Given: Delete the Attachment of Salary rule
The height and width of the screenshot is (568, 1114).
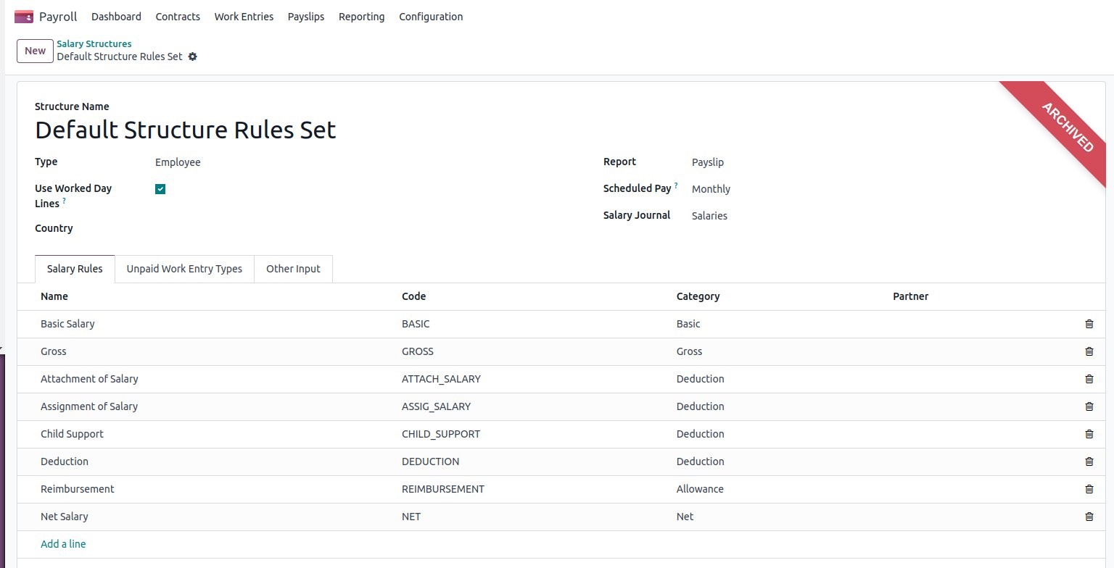Looking at the screenshot, I should [x=1089, y=379].
